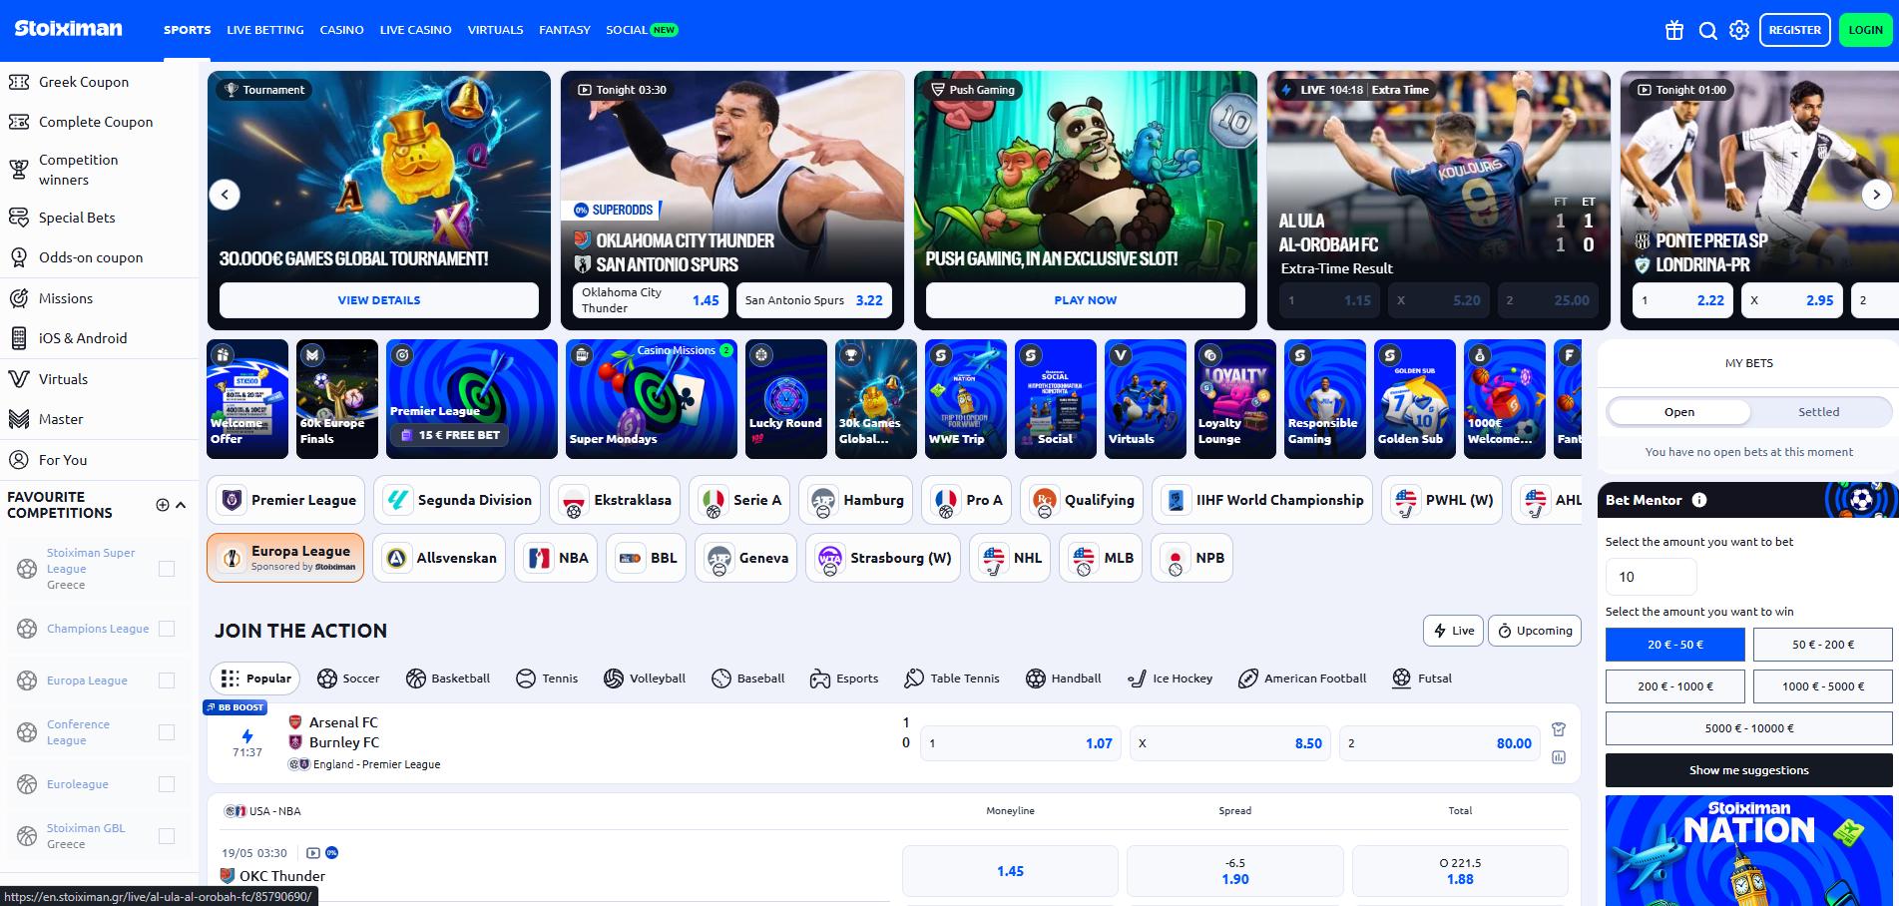This screenshot has width=1899, height=906.
Task: Open Bet Mentor info icon
Action: (x=1698, y=500)
